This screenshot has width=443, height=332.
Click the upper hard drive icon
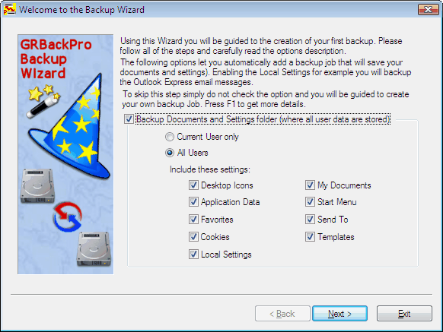point(37,186)
